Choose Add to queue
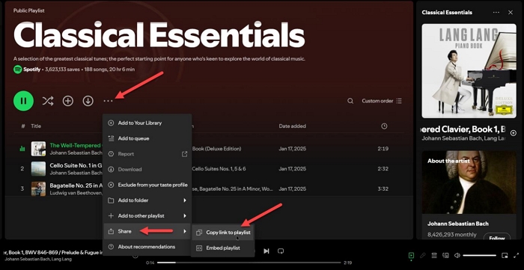Image resolution: width=524 pixels, height=270 pixels. coord(147,138)
